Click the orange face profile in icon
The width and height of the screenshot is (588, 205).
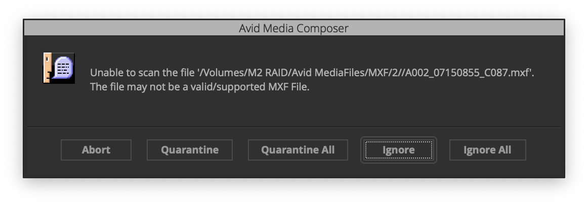coord(47,68)
